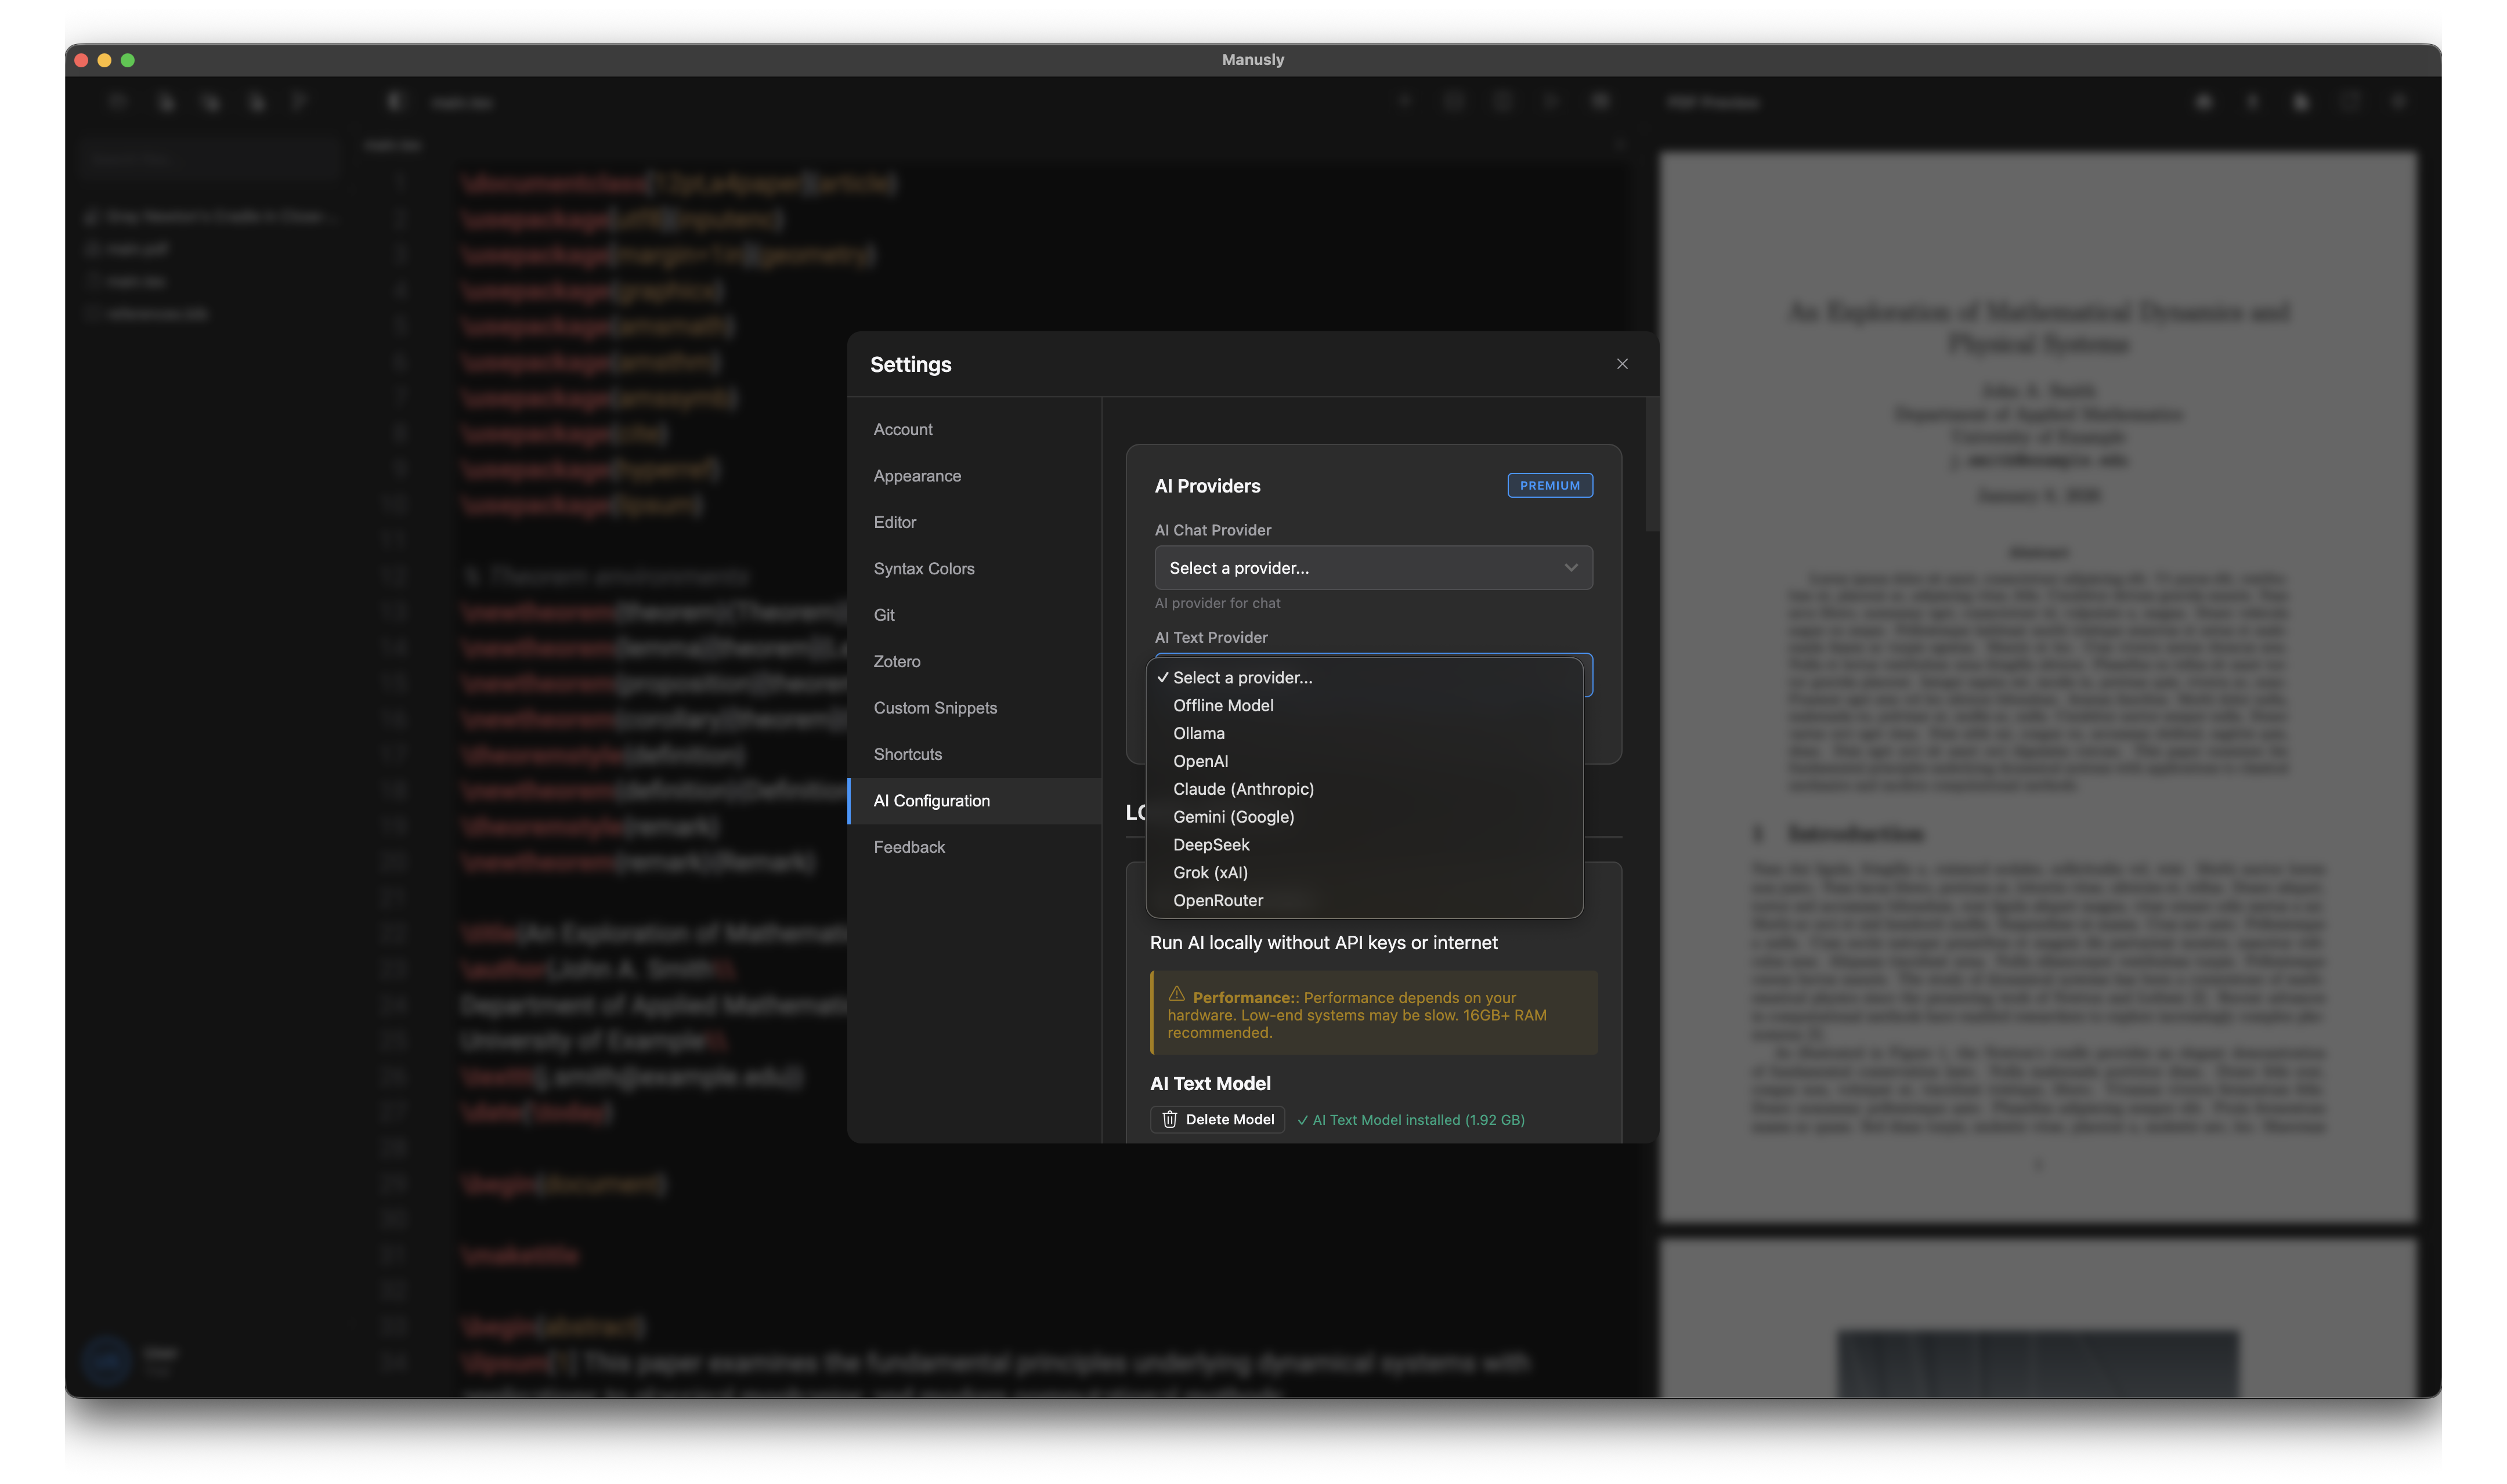The height and width of the screenshot is (1484, 2507).
Task: Open the Feedback section
Action: 909,847
